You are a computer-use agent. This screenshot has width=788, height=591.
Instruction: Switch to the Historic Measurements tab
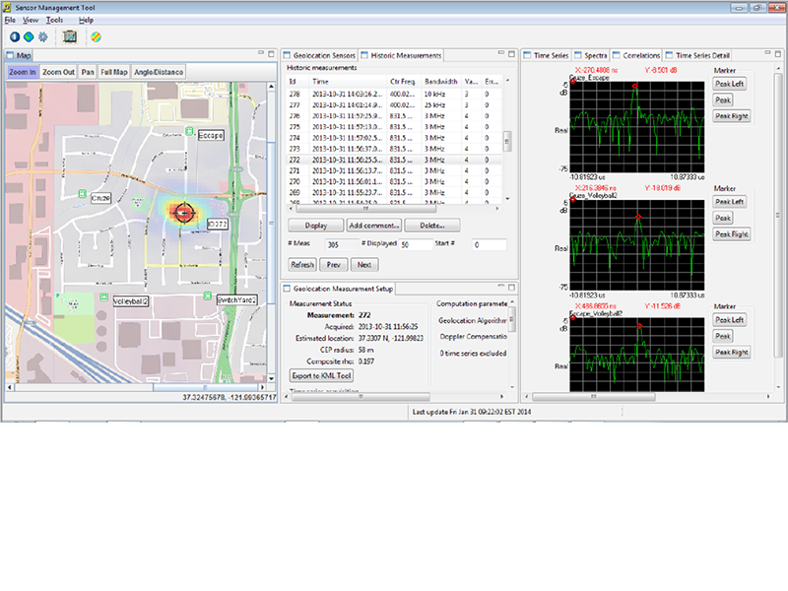(x=401, y=55)
